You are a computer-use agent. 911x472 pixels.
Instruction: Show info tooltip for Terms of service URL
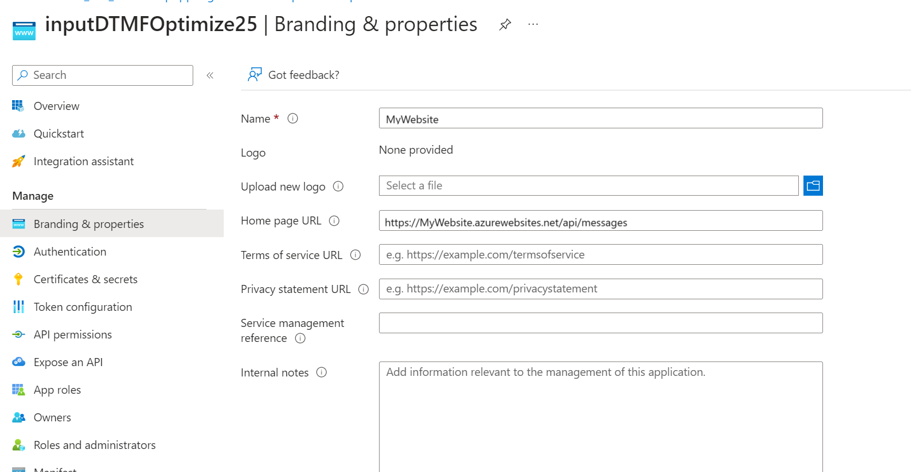355,255
